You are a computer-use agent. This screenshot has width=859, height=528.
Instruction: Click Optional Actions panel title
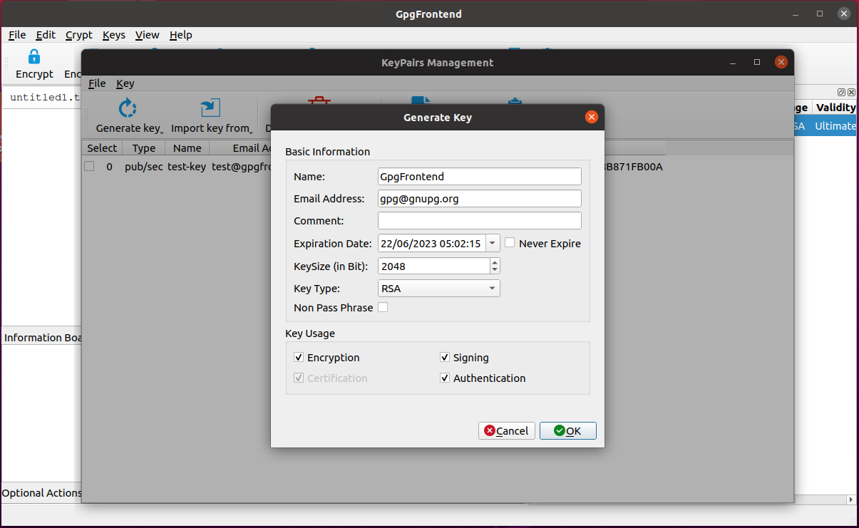point(41,493)
